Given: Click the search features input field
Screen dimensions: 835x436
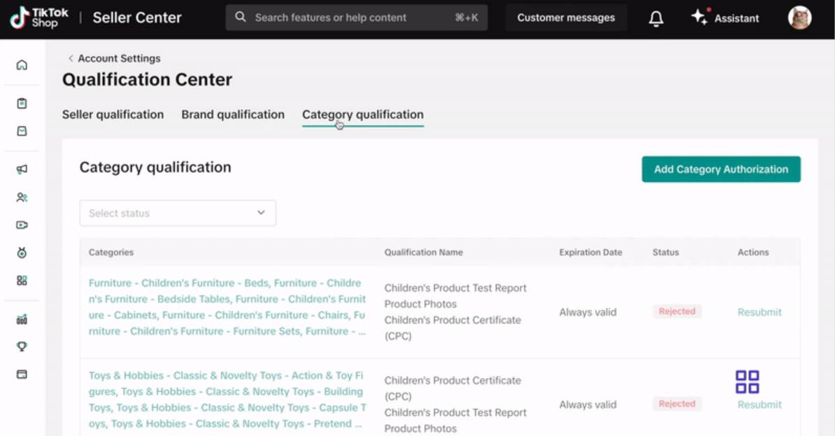Looking at the screenshot, I should pos(356,17).
